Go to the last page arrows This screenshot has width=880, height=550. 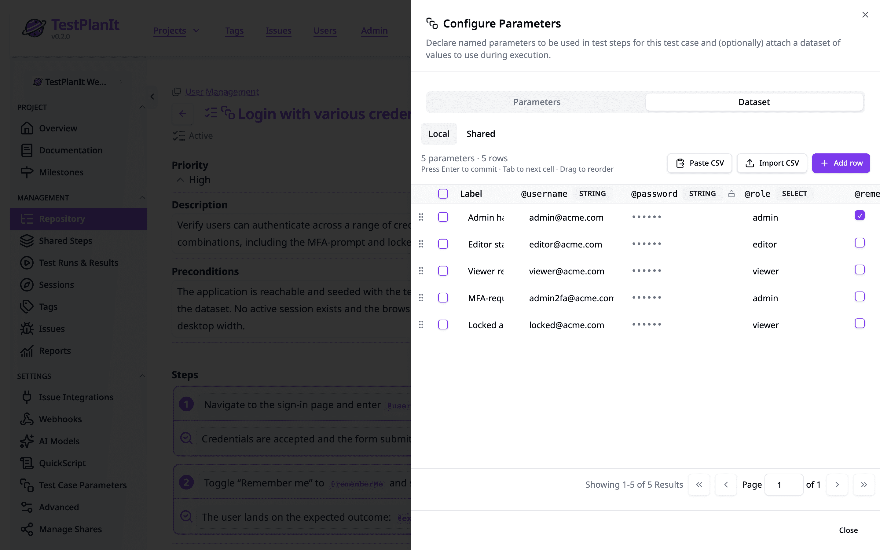[x=864, y=485]
